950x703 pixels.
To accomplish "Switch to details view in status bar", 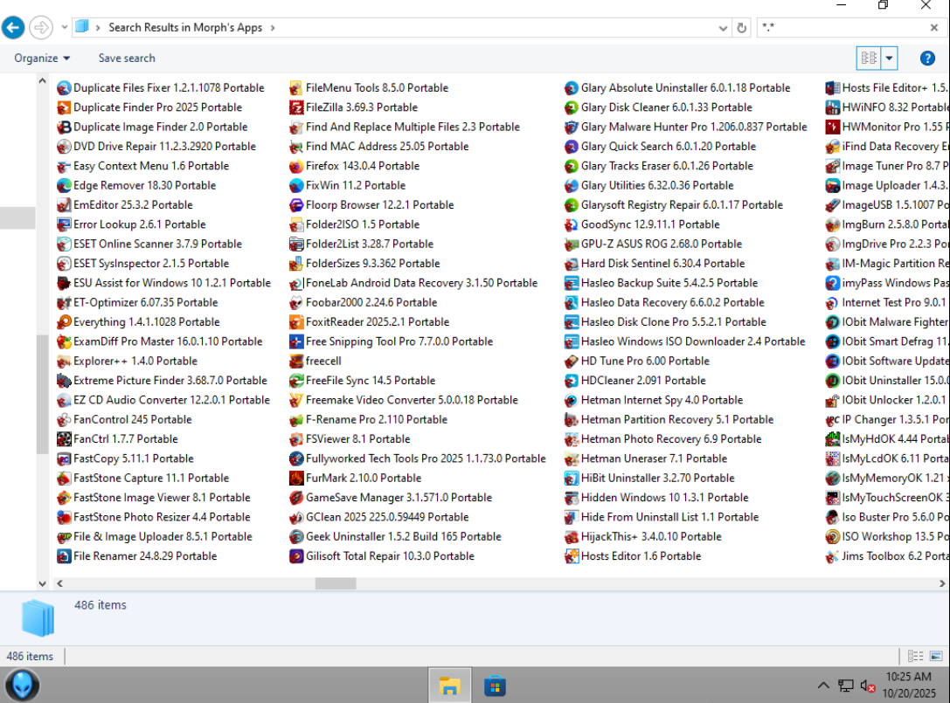I will [915, 656].
